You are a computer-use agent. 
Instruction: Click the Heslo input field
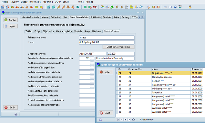(107, 42)
